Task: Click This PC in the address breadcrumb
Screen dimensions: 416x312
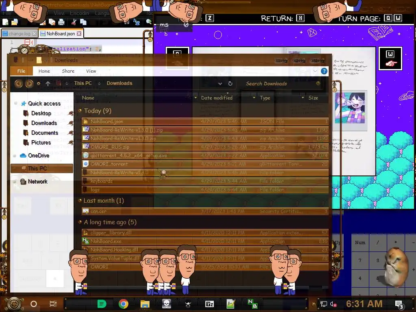Action: tap(83, 83)
